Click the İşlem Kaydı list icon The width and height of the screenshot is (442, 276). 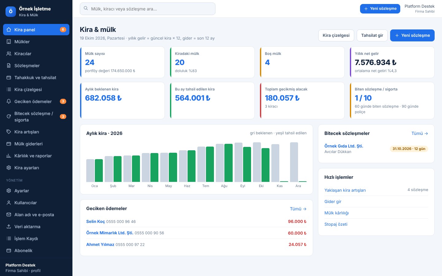tap(9, 239)
